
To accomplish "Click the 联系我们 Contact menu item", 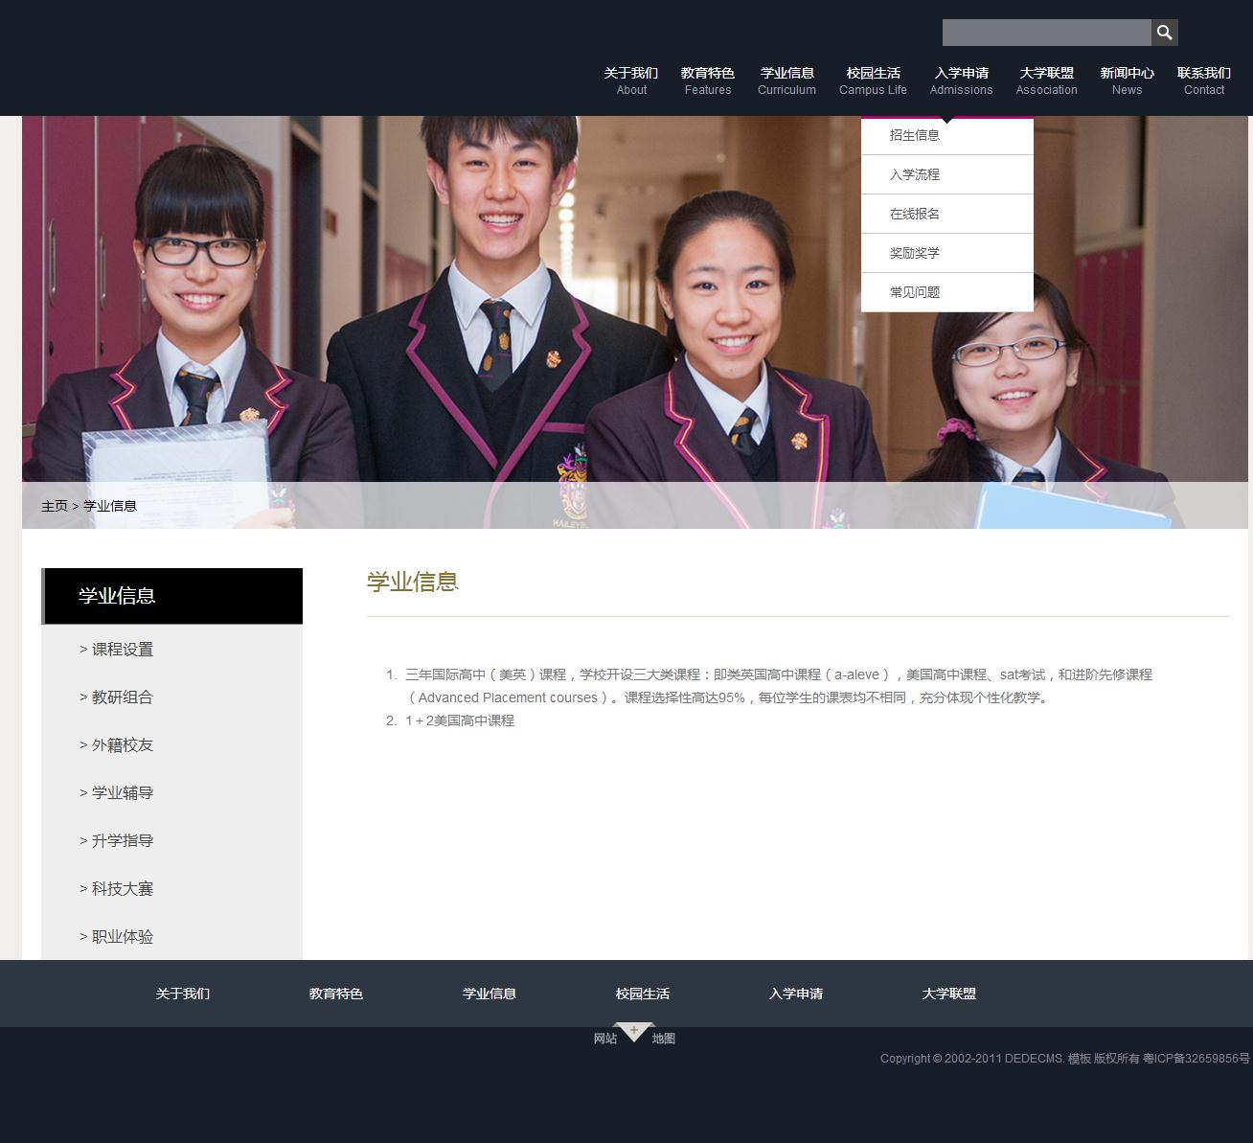I will tap(1203, 80).
